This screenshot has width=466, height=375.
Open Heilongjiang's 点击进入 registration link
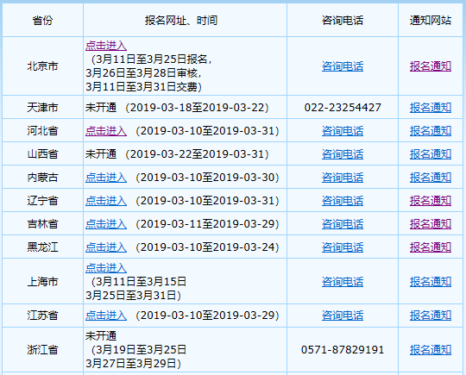(106, 247)
